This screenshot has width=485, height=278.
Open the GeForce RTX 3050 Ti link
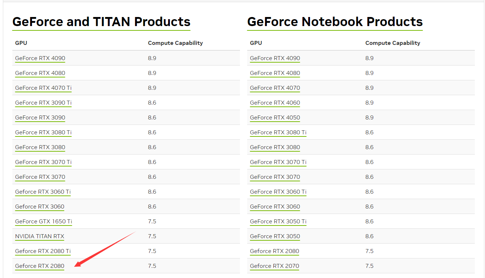[278, 222]
